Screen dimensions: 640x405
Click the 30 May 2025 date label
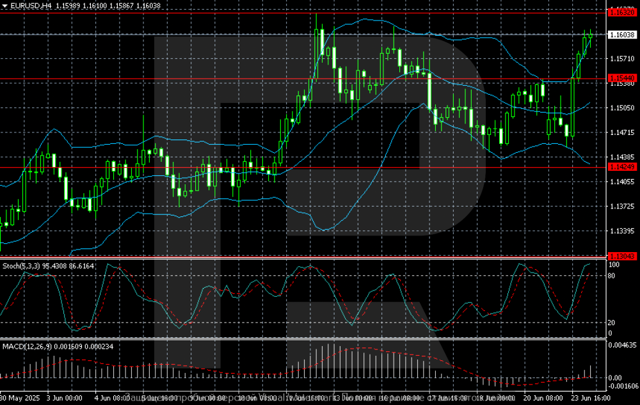(22, 397)
